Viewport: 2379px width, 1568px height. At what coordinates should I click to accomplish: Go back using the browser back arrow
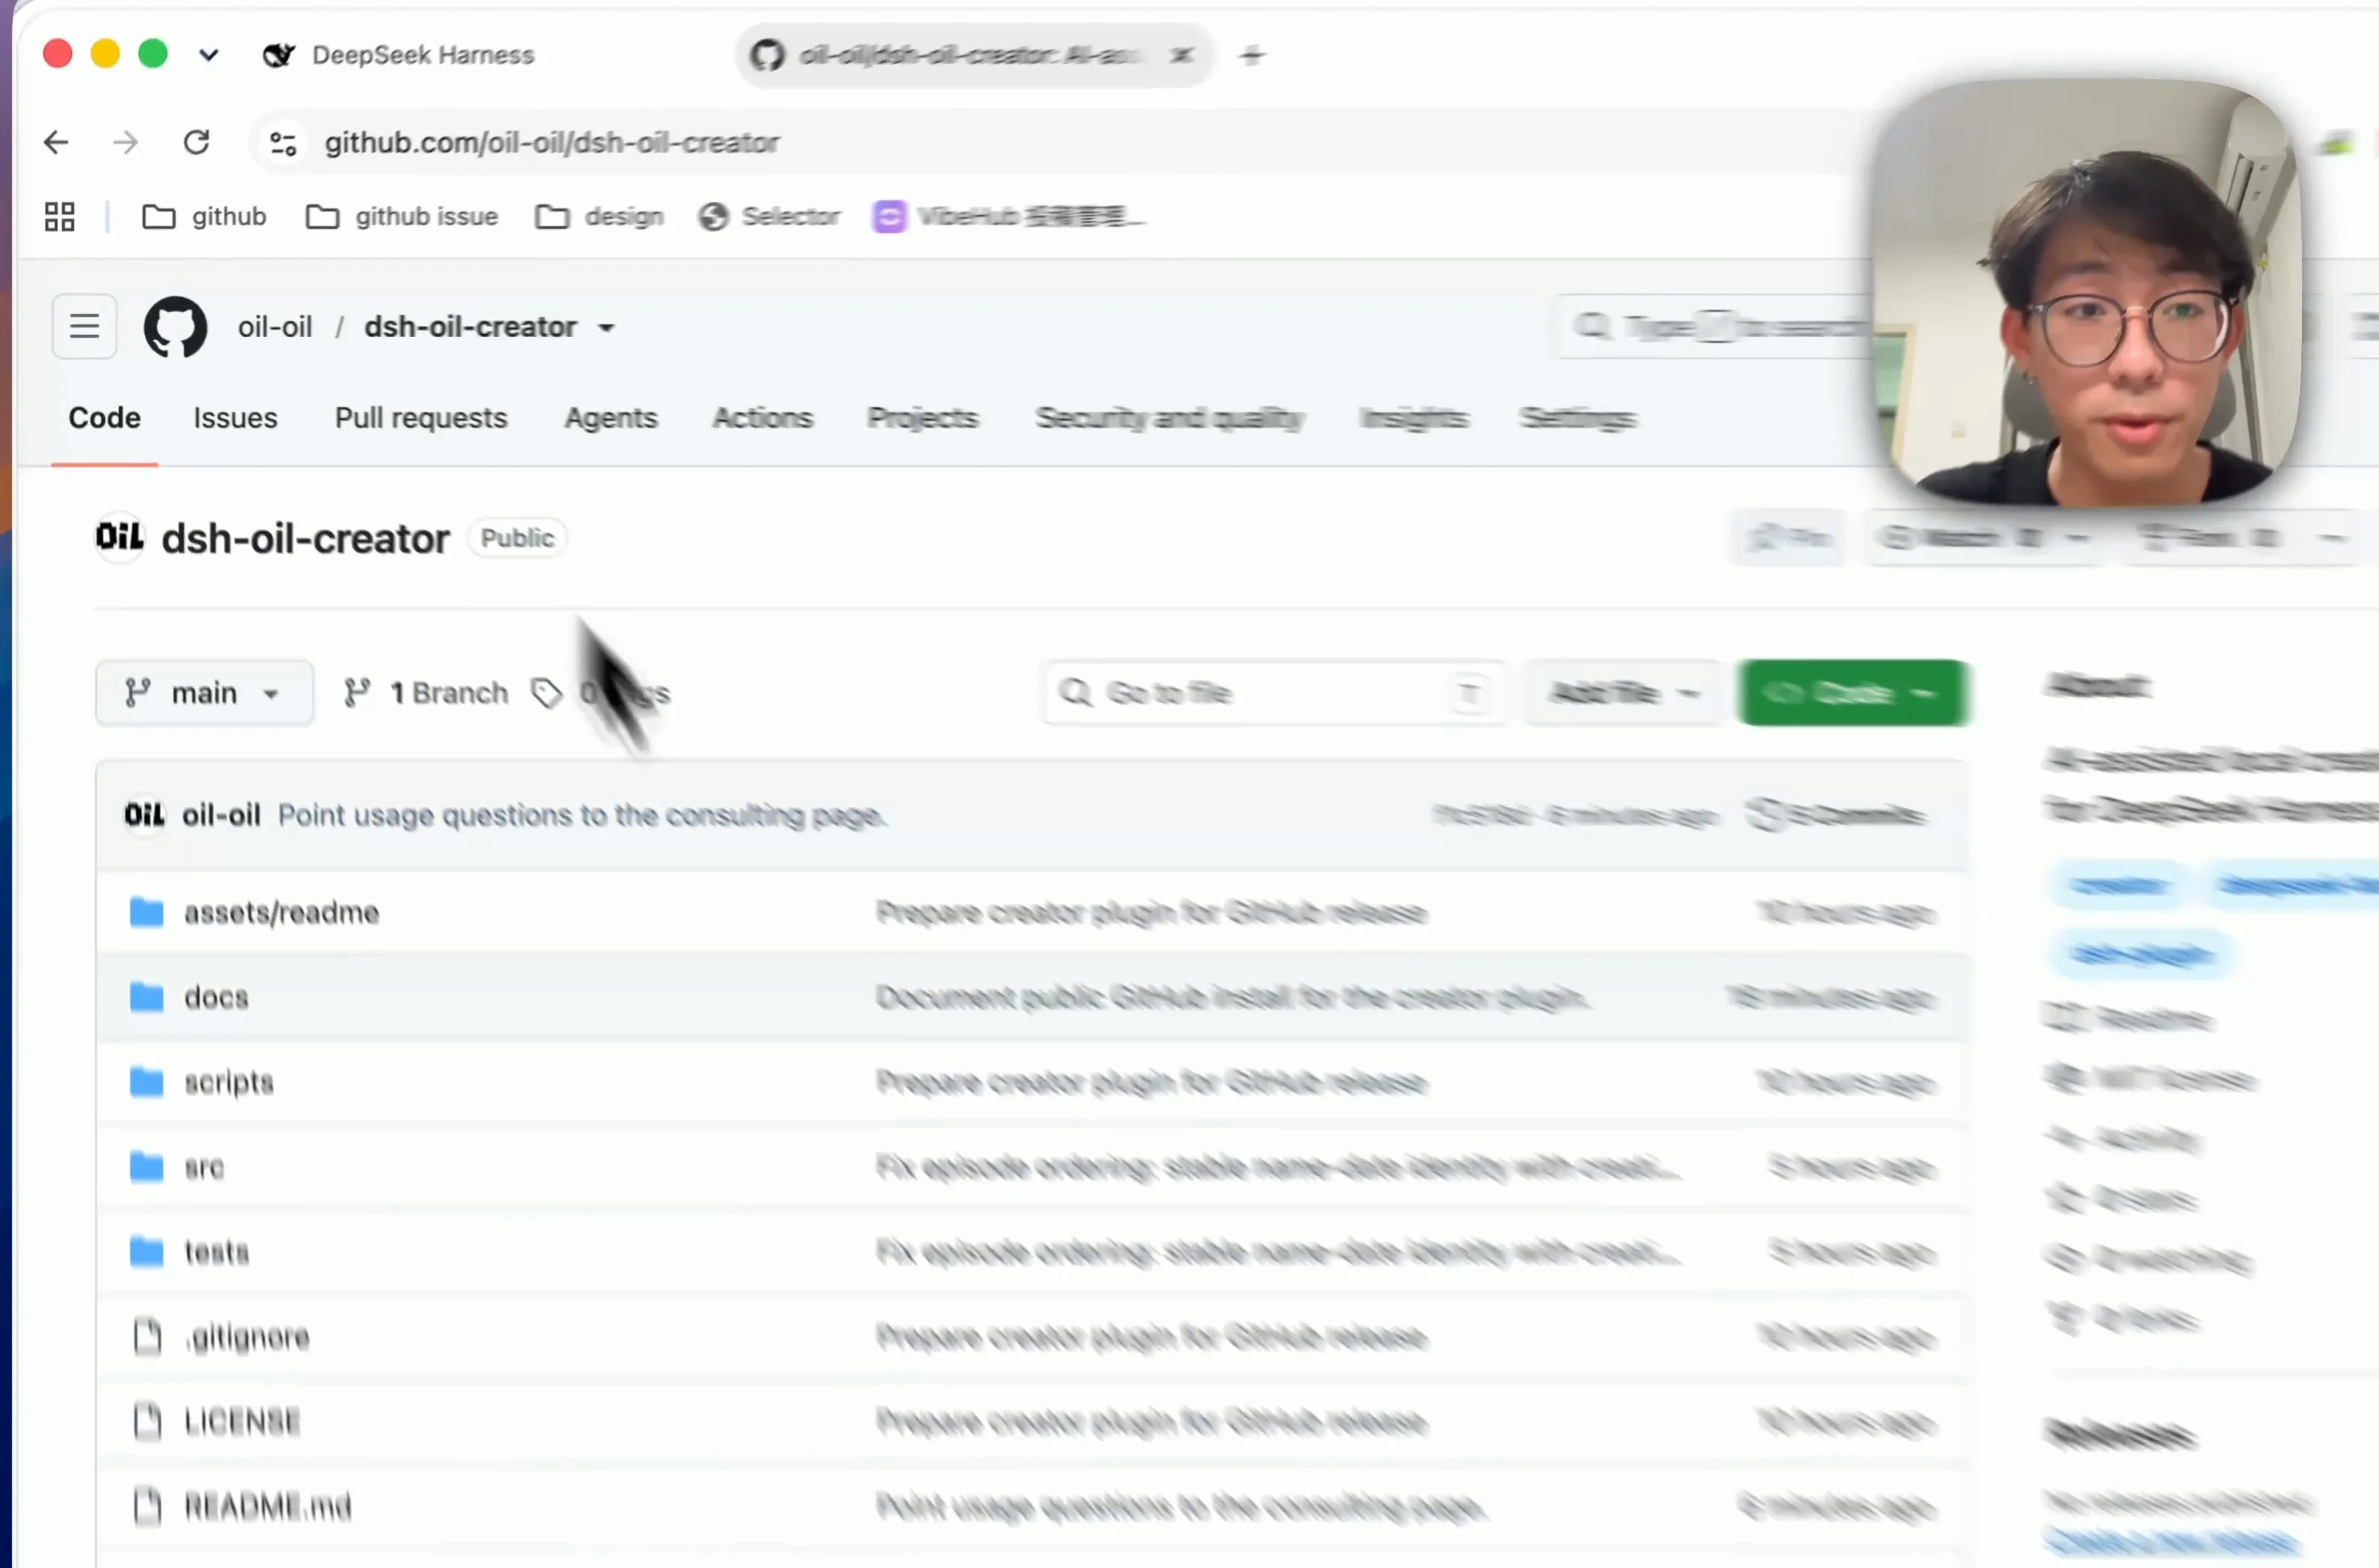57,143
